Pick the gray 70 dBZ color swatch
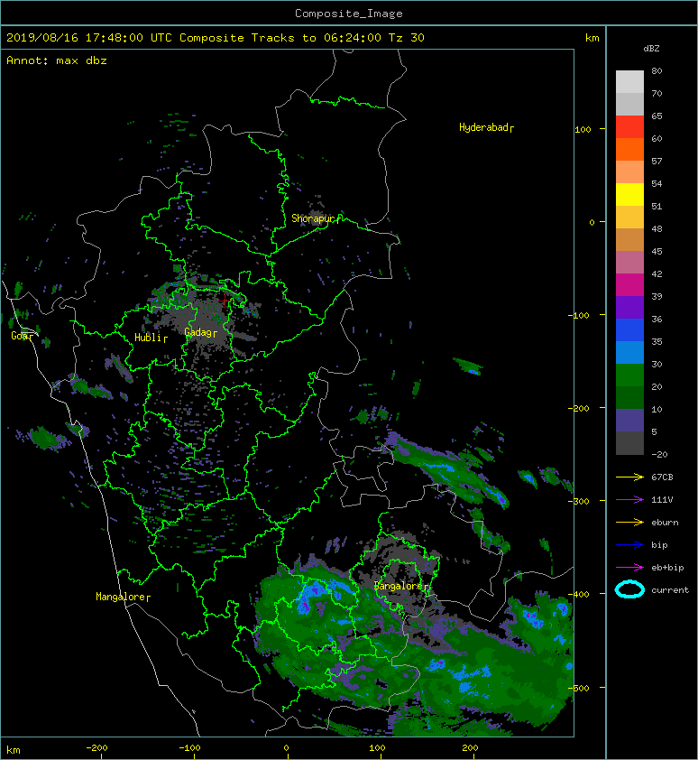The width and height of the screenshot is (698, 760). 629,104
